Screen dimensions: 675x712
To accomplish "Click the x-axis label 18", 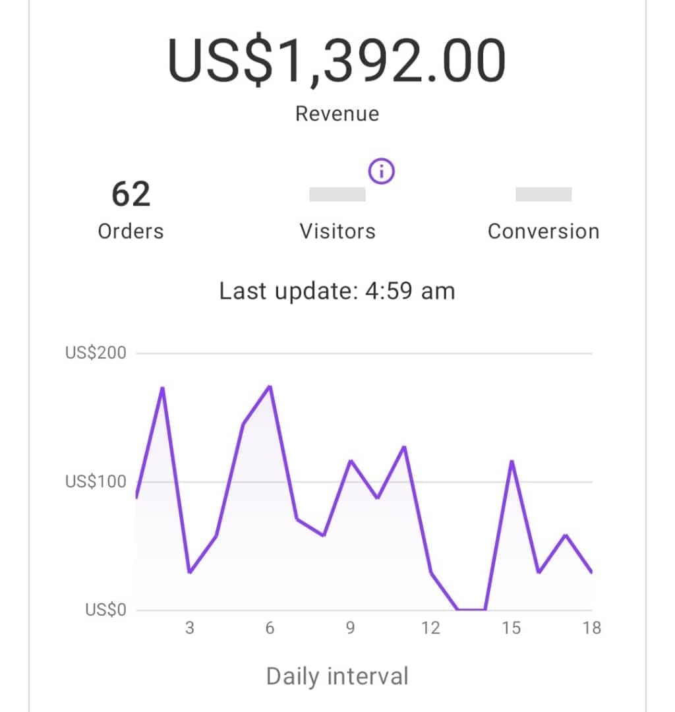I will click(x=591, y=628).
